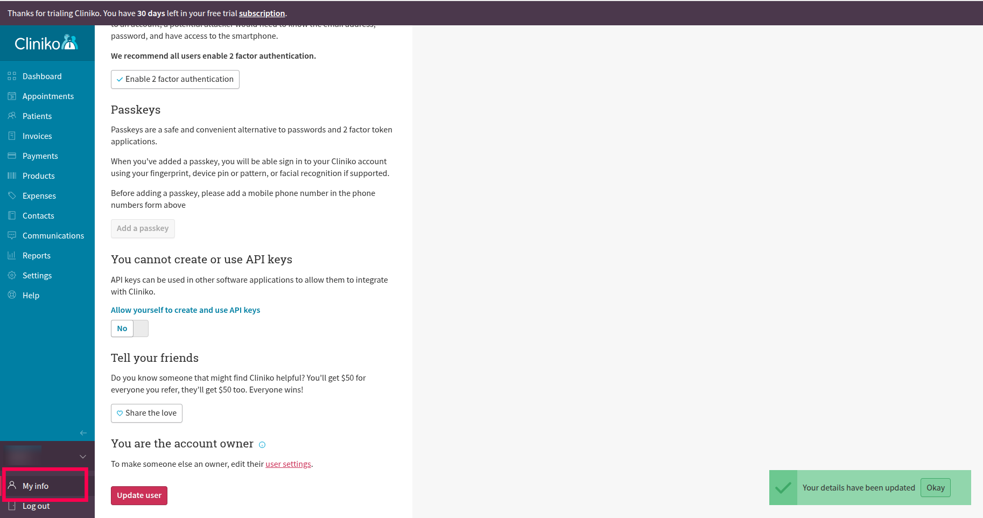Image resolution: width=983 pixels, height=518 pixels.
Task: Click the green checkmark on the notification
Action: (783, 488)
